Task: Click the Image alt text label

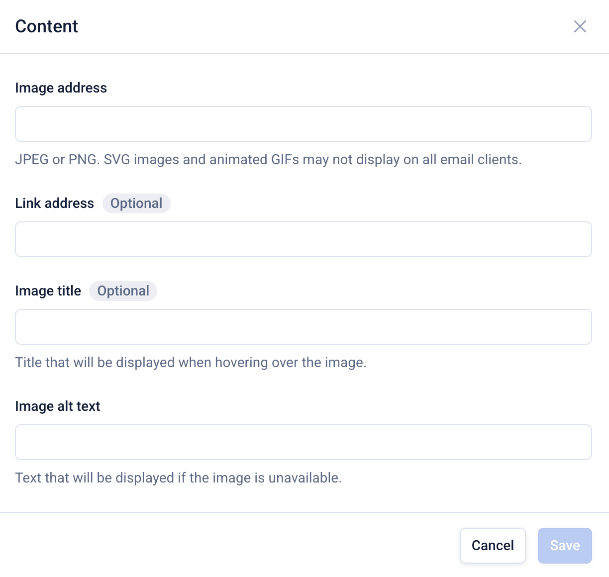Action: [57, 406]
